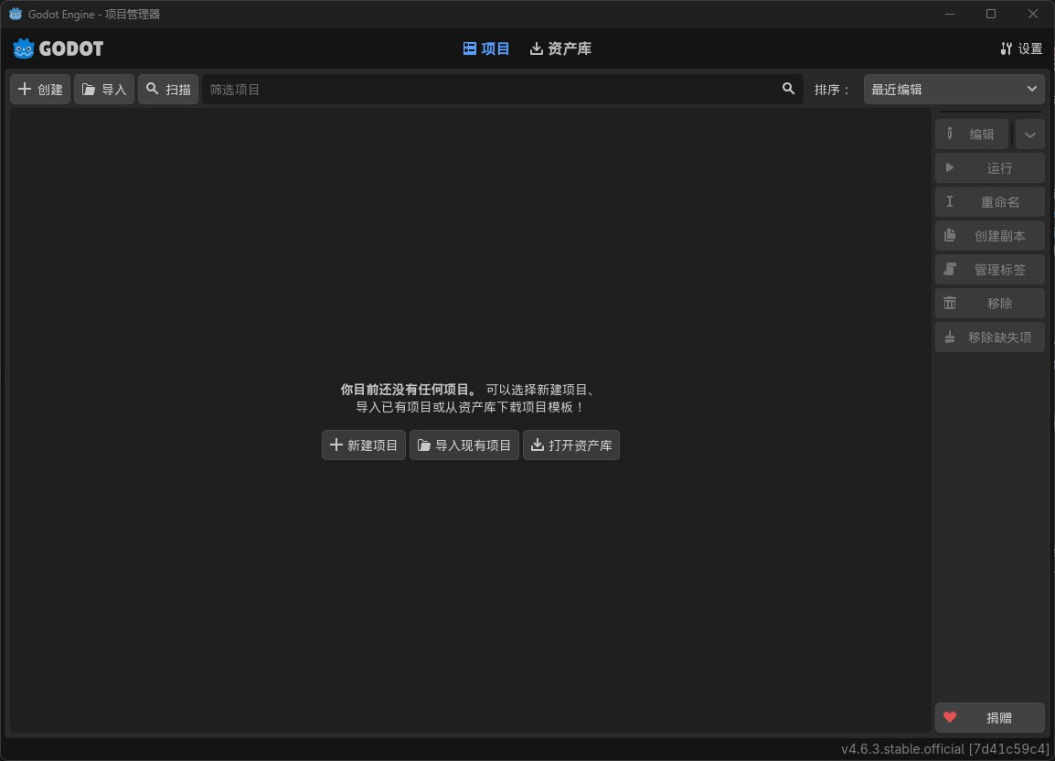Click the 导入 (import) folder button
This screenshot has height=761, width=1055.
[x=104, y=90]
